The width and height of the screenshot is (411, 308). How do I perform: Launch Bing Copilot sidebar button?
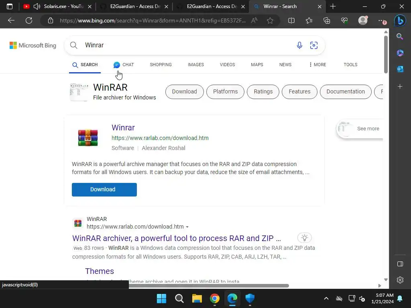point(400,20)
